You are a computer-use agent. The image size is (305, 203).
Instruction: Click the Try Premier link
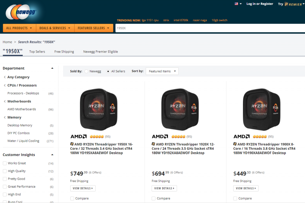[x=291, y=4]
